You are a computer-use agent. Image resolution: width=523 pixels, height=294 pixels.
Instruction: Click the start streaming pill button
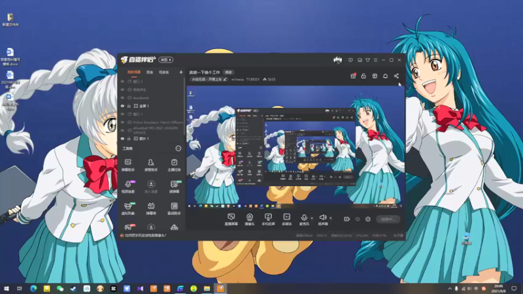pos(388,219)
